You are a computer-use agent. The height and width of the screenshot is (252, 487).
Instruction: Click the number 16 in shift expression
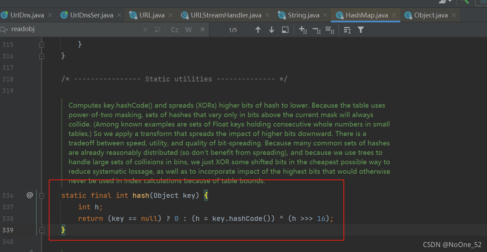click(x=321, y=218)
